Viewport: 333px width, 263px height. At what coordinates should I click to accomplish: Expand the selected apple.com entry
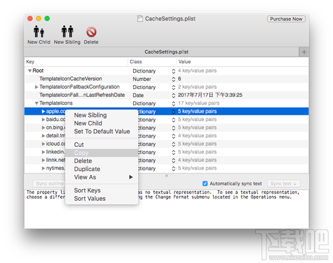pos(43,112)
